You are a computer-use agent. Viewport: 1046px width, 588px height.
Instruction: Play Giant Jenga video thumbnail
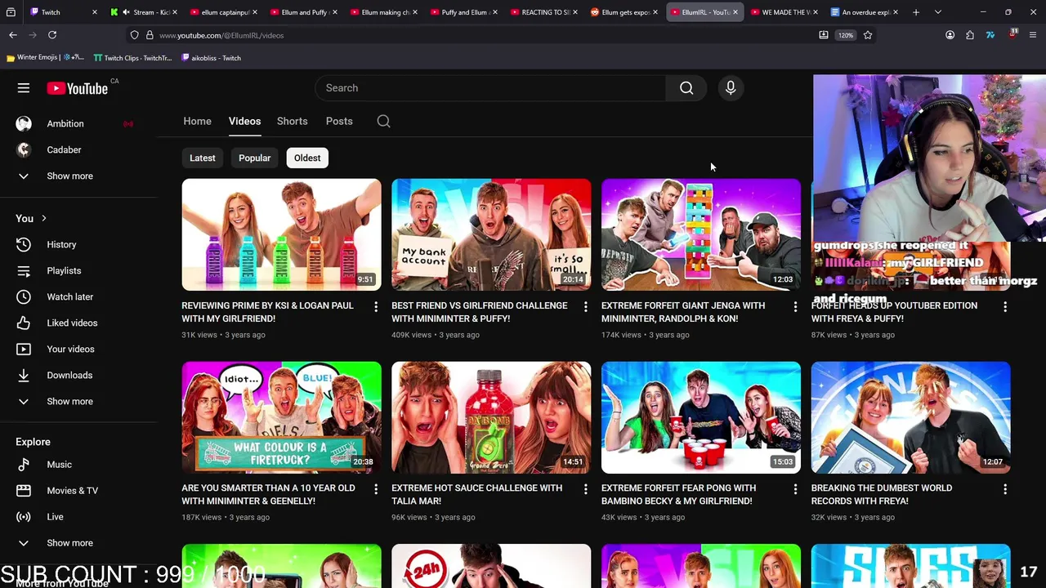[701, 234]
